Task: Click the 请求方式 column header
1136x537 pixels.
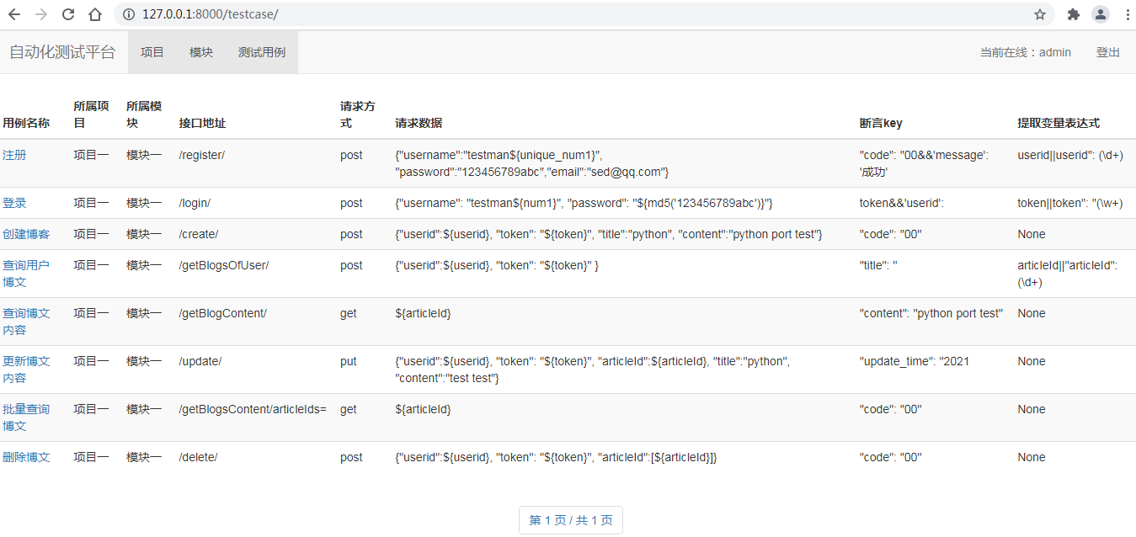Action: tap(358, 114)
